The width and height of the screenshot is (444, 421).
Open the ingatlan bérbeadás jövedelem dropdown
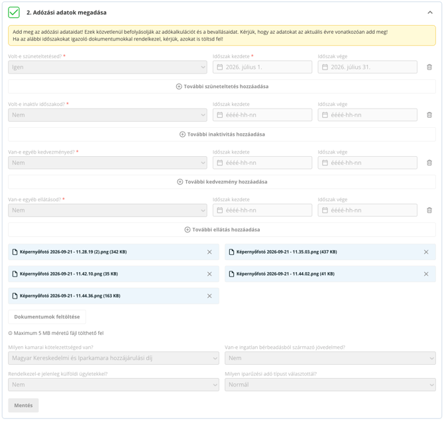pyautogui.click(x=330, y=358)
